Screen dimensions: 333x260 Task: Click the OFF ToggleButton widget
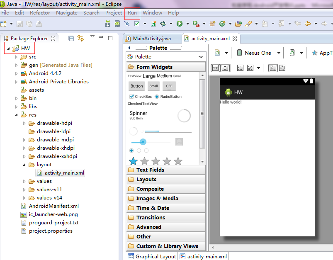click(169, 86)
